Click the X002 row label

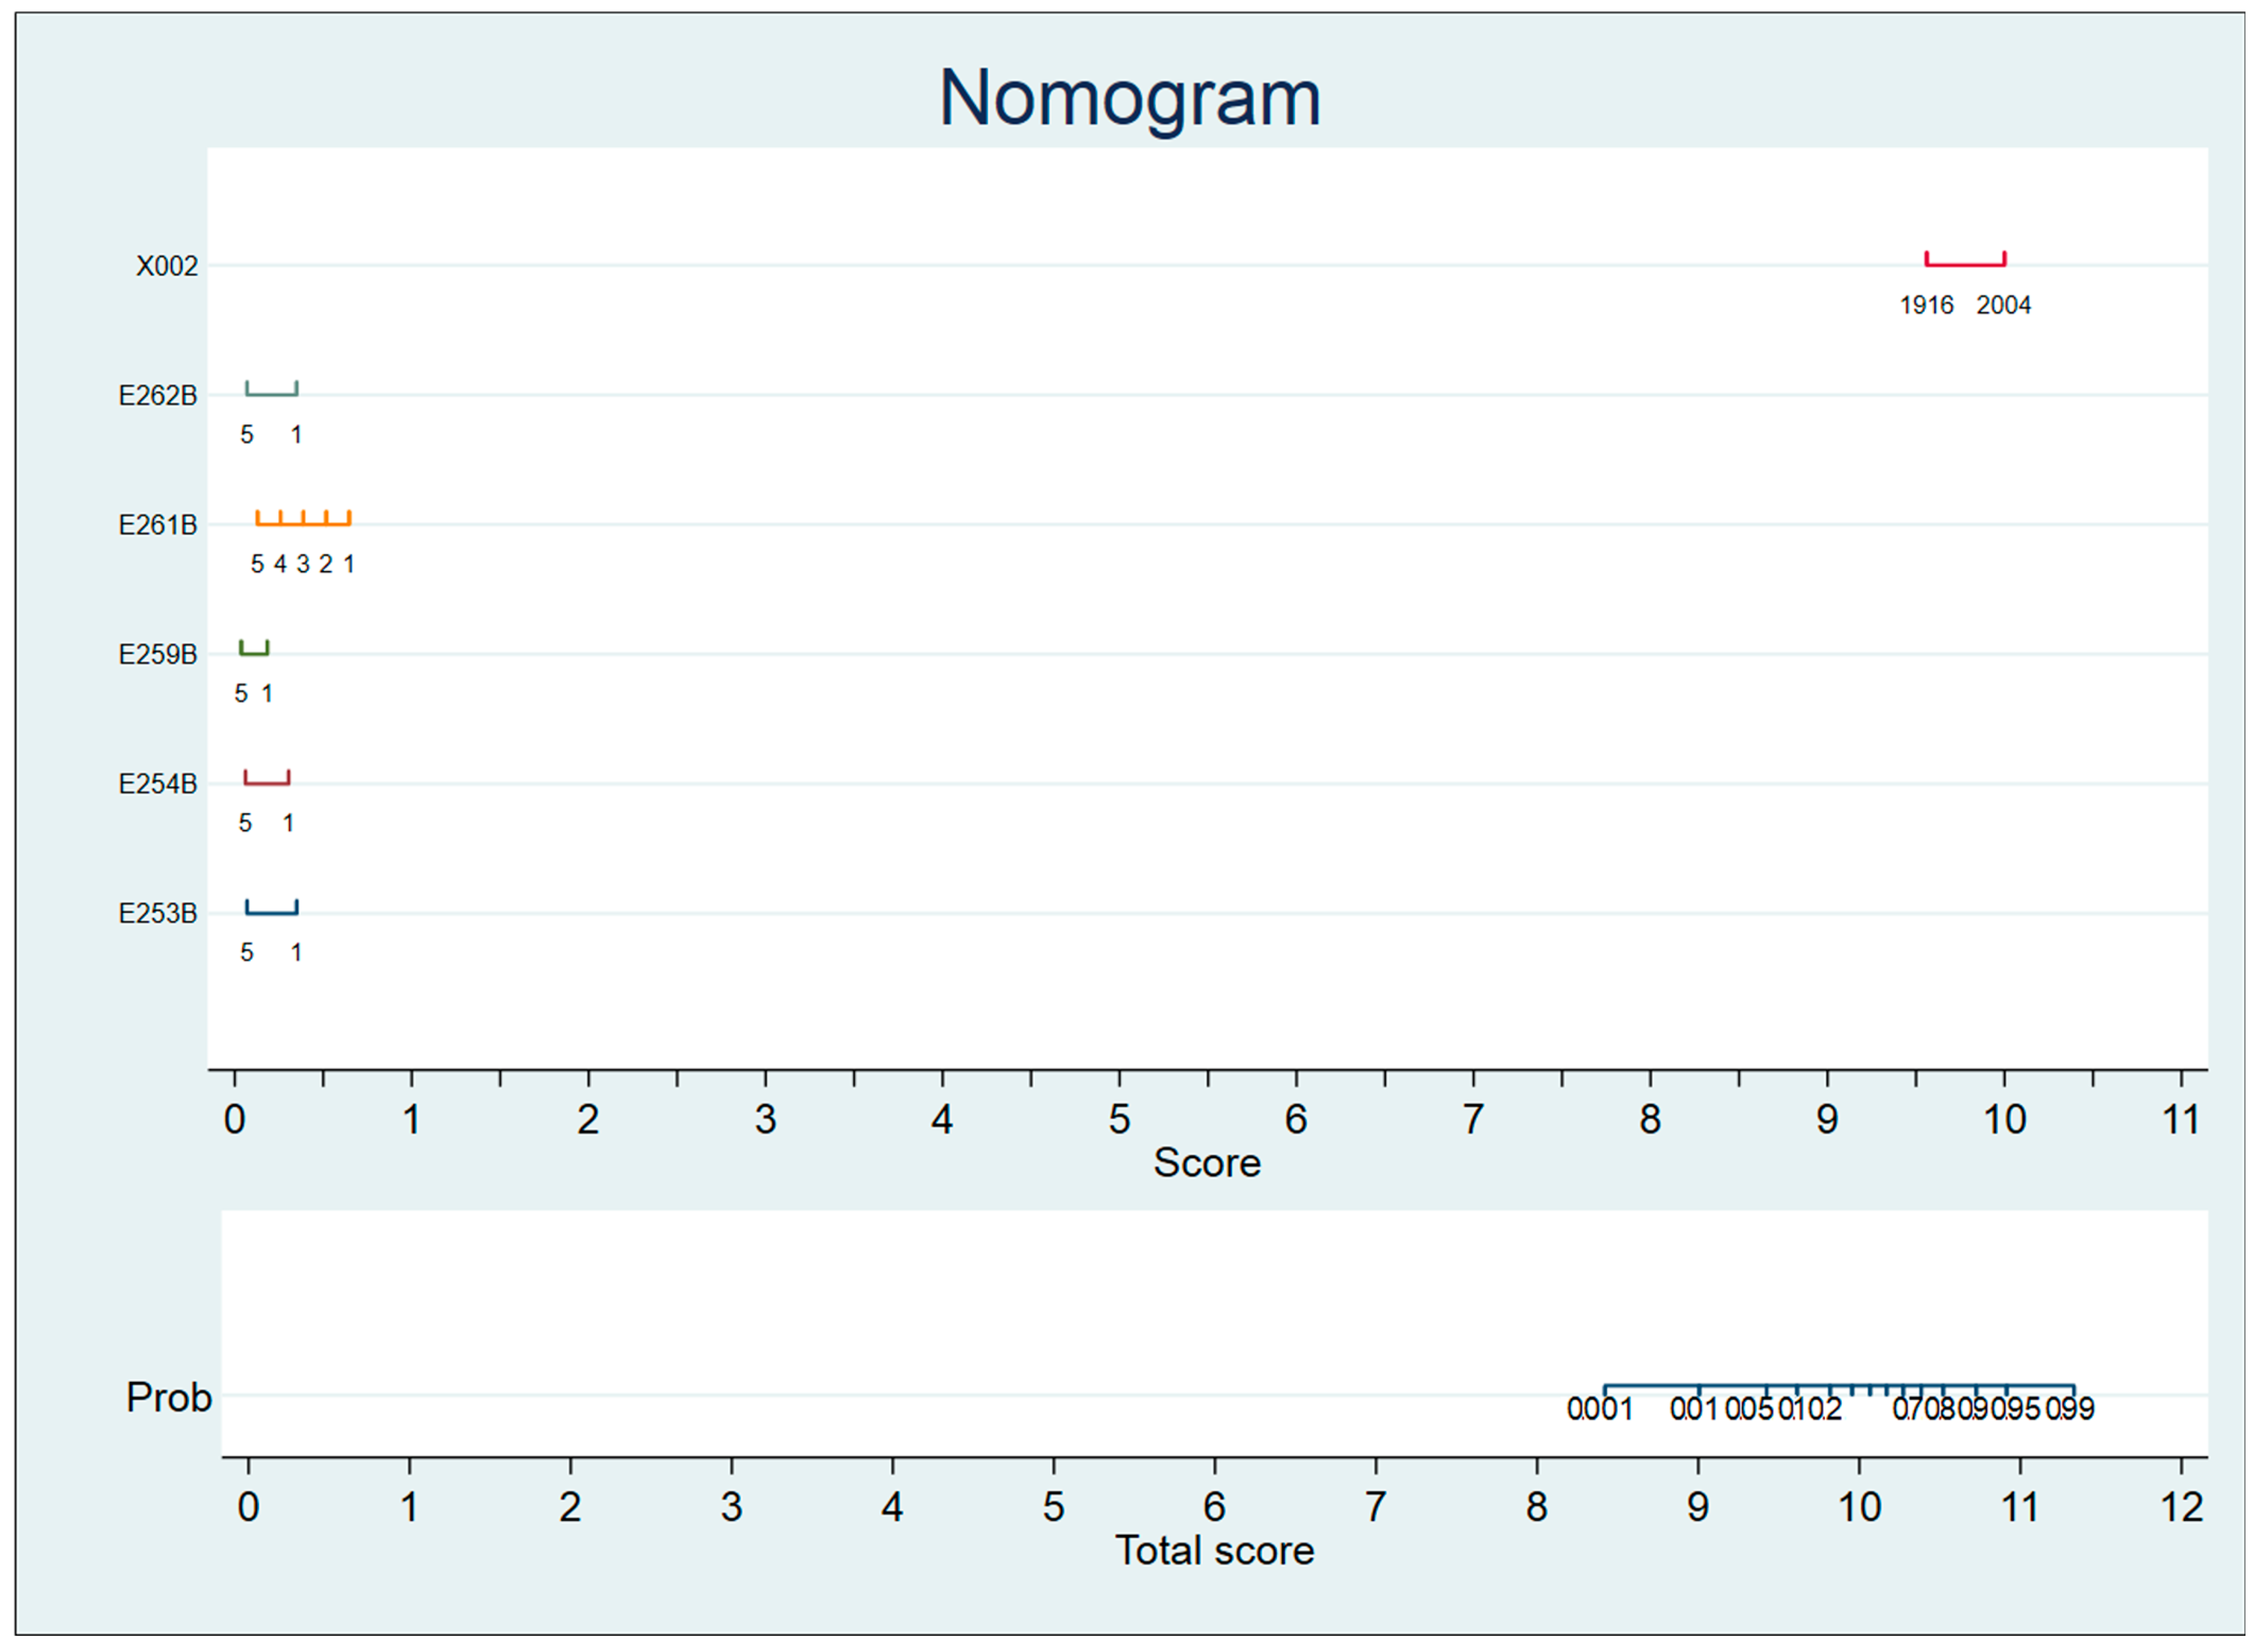coord(167,266)
